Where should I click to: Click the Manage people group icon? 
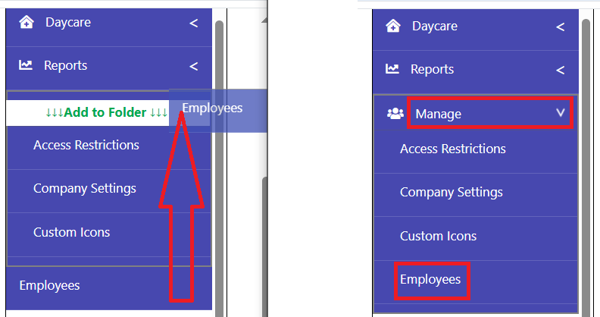[395, 113]
